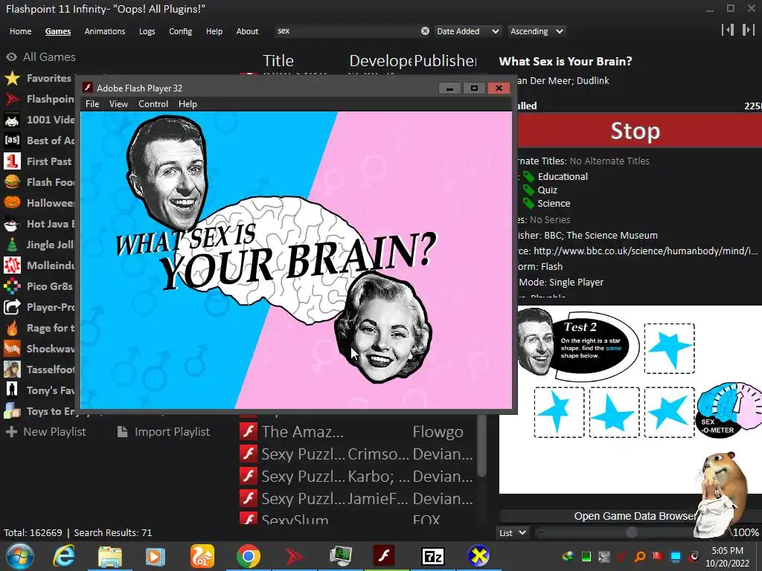This screenshot has height=571, width=762.
Task: Open the Config tab
Action: [180, 31]
